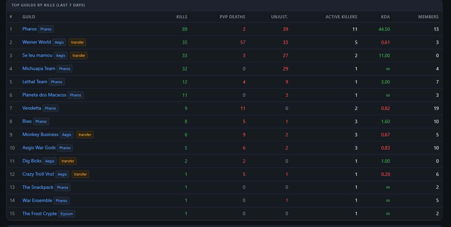Click the Lethal Team guild link
Viewport: 451px width, 227px height.
pos(35,82)
